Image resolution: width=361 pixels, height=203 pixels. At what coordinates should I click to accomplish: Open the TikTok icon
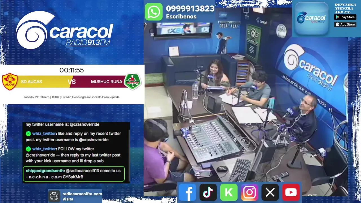[x=208, y=192]
